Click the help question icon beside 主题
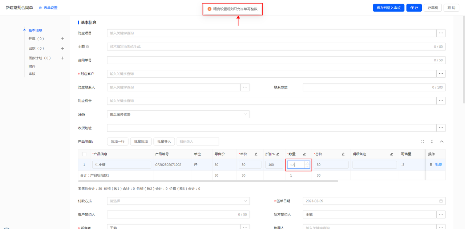The height and width of the screenshot is (229, 465). tap(88, 47)
